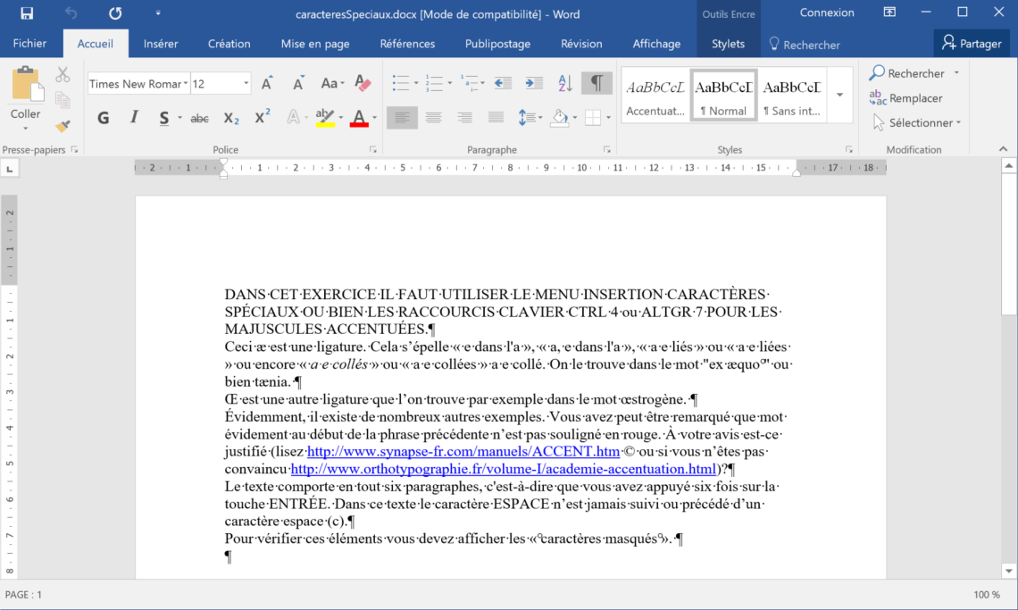
Task: Apply the Normal style
Action: point(723,95)
